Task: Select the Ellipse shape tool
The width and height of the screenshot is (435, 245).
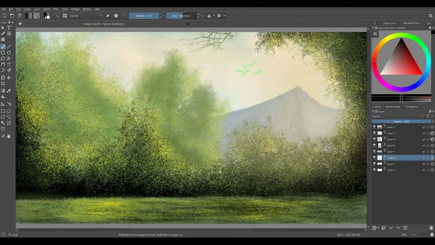Action: pyautogui.click(x=9, y=53)
